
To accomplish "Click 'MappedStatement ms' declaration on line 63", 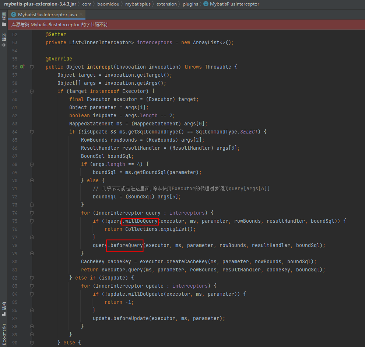I will pos(96,124).
